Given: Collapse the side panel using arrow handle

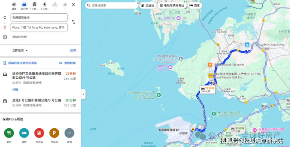Looking at the screenshot, I should tap(83, 94).
